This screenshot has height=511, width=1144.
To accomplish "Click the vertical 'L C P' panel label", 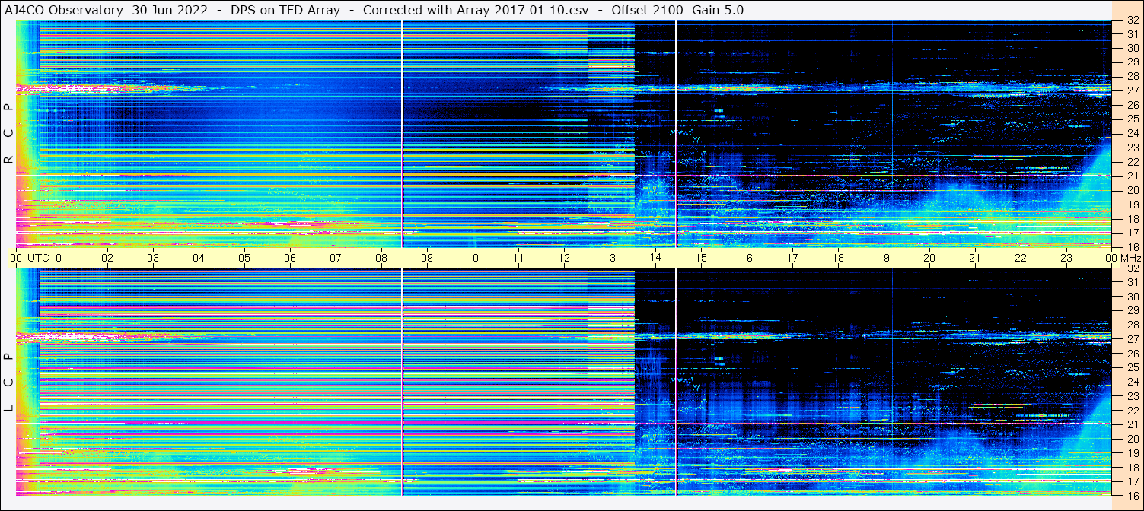I will coord(9,382).
